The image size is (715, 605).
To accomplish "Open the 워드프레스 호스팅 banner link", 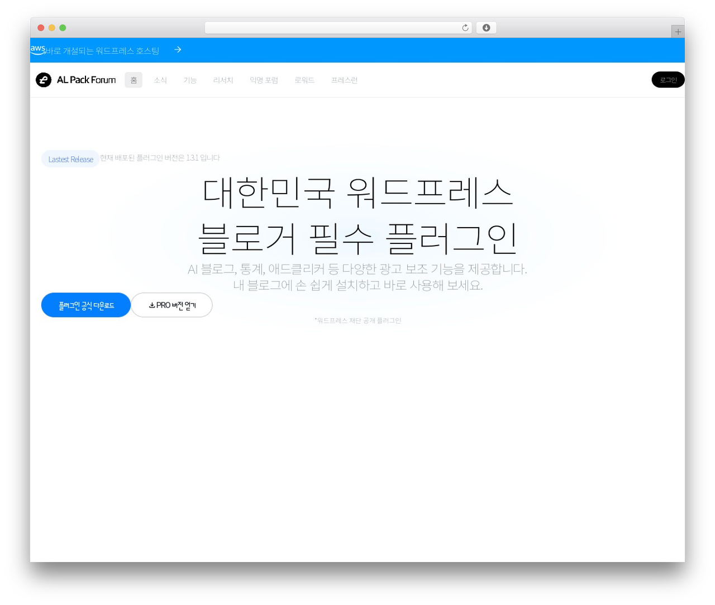I will tap(102, 51).
